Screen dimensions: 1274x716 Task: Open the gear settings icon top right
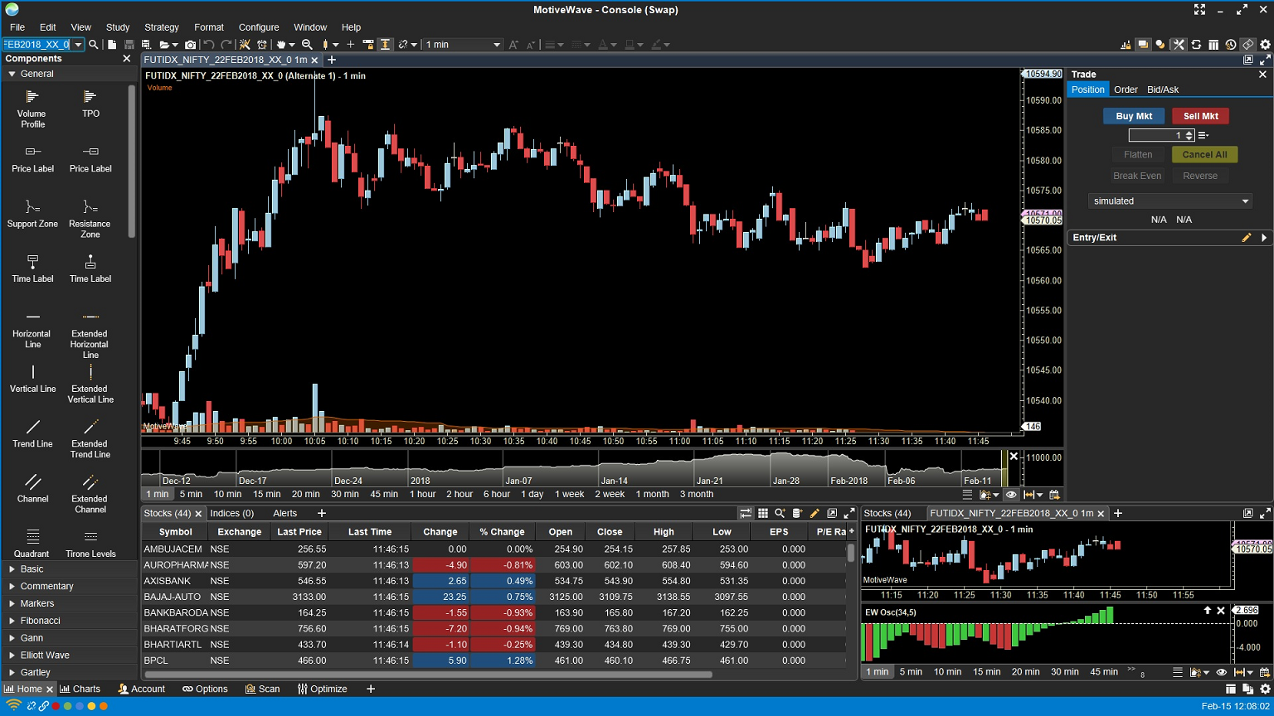click(1265, 45)
